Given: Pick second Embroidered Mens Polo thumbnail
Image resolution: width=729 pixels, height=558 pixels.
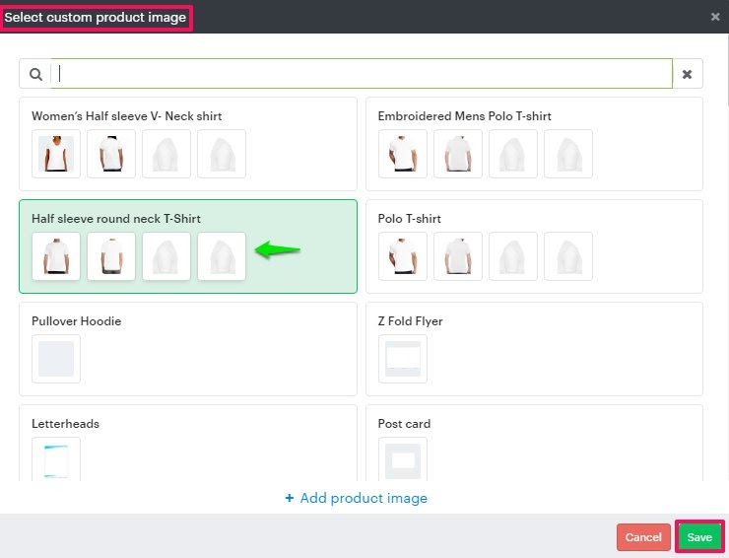Looking at the screenshot, I should point(458,154).
